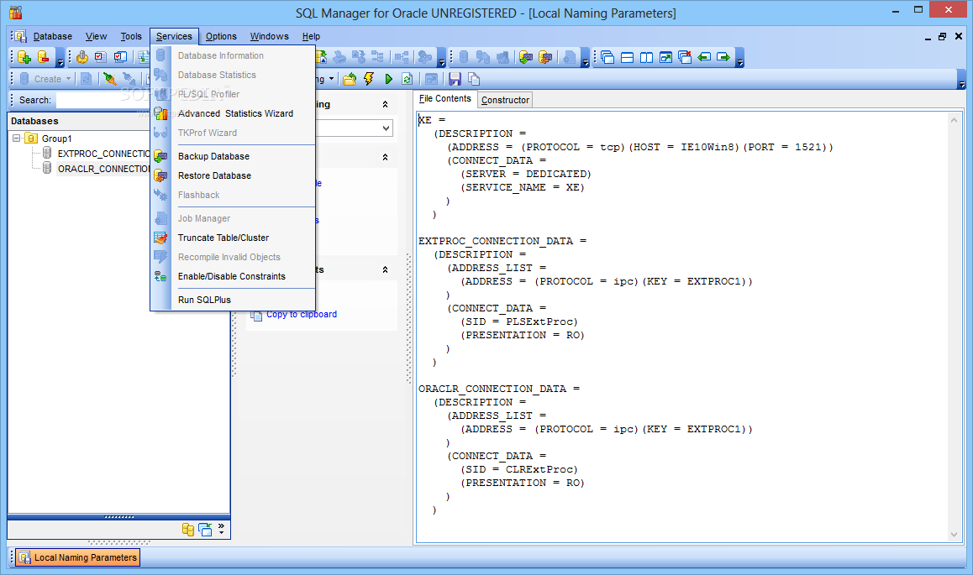This screenshot has width=973, height=575.
Task: Click the connect plug icon on the Create toolbar
Action: [110, 79]
